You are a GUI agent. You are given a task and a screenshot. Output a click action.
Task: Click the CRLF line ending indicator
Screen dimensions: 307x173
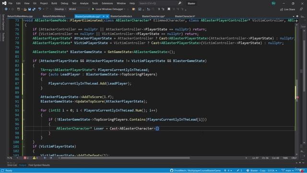tap(294, 158)
